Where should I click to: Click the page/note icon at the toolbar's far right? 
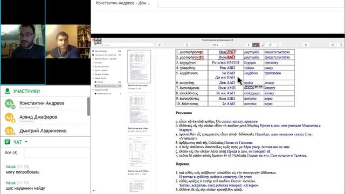[x=340, y=45]
